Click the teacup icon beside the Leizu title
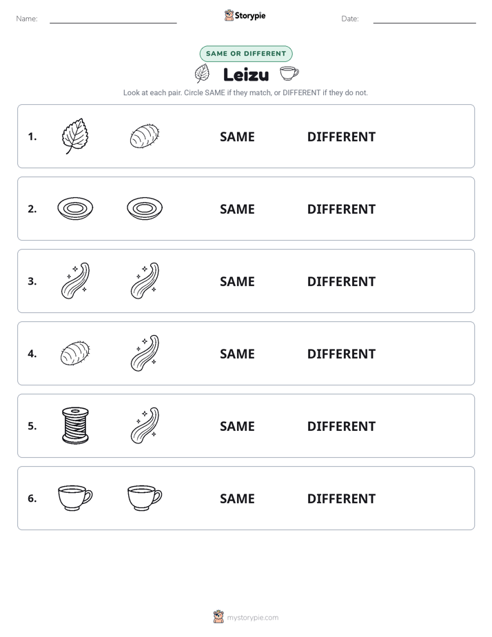492x637 pixels. point(289,74)
